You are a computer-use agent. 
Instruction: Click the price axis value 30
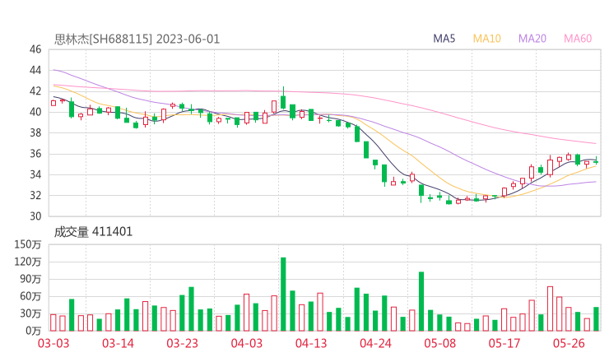pyautogui.click(x=35, y=216)
